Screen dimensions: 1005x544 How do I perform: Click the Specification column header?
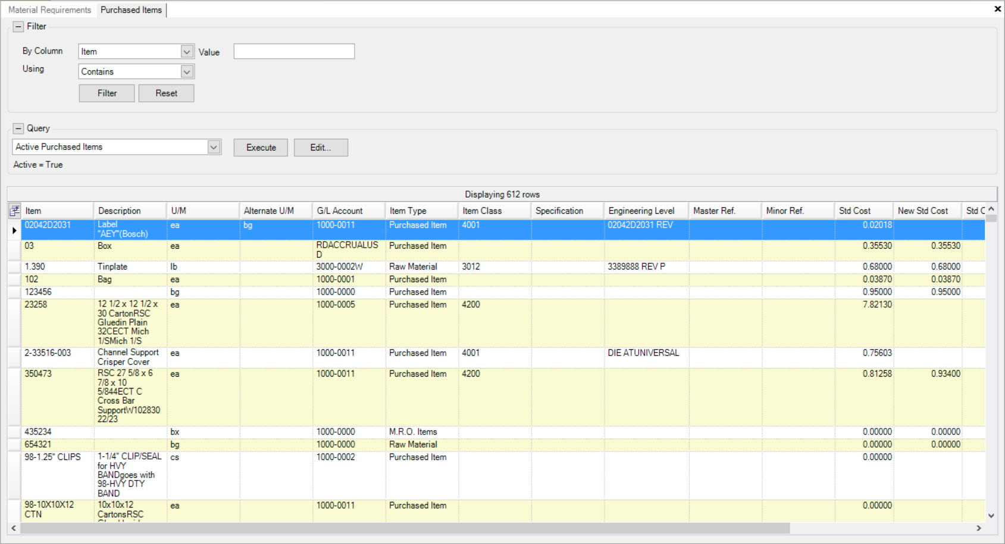(x=567, y=211)
